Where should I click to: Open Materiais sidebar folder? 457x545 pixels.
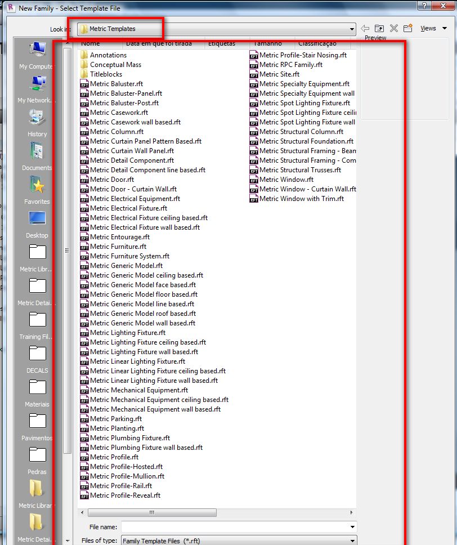tap(37, 393)
